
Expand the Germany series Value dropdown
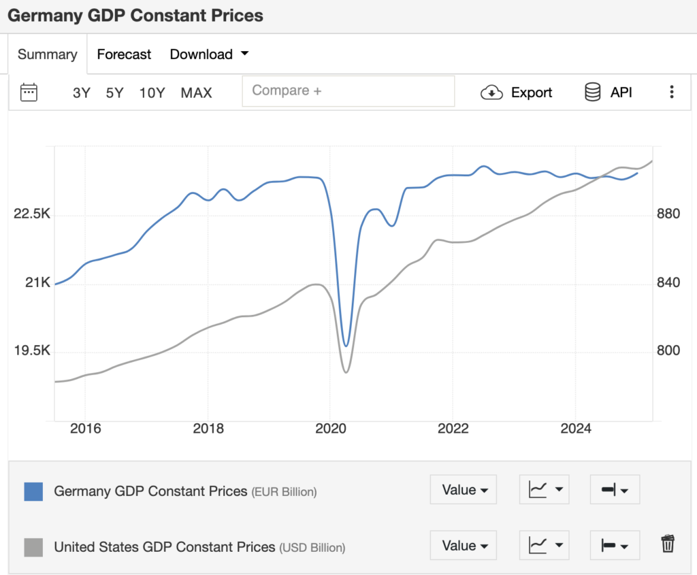point(464,490)
